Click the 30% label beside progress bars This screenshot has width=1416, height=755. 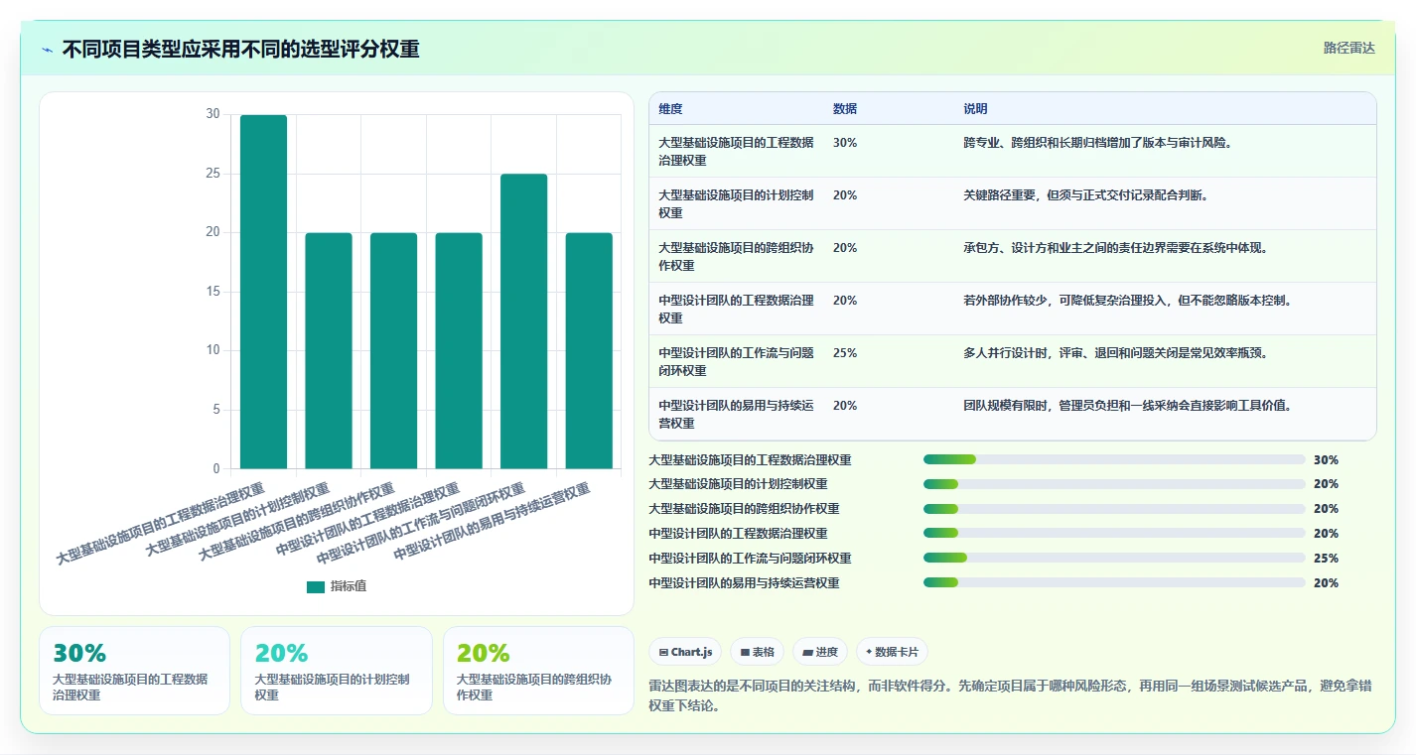coord(1326,459)
